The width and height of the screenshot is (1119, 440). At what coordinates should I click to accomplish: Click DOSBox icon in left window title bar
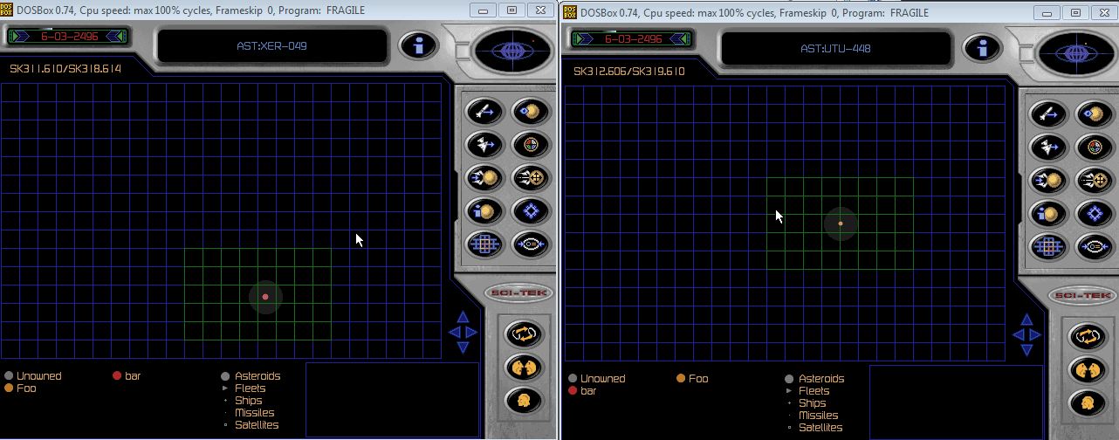pos(8,10)
